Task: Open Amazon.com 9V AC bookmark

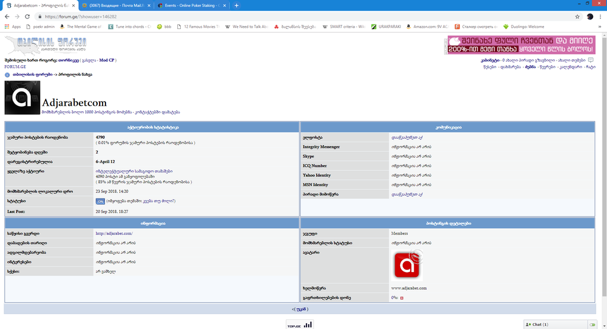Action: pyautogui.click(x=427, y=27)
